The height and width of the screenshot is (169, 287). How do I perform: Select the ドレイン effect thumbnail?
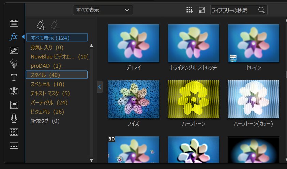pos(254,43)
